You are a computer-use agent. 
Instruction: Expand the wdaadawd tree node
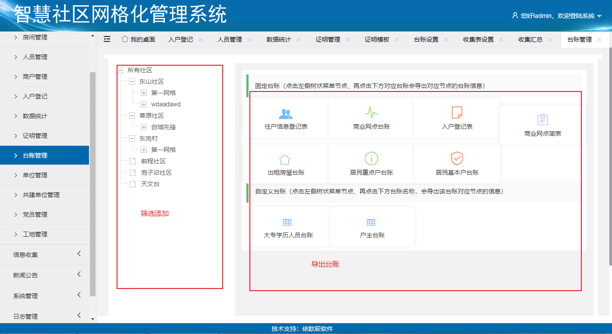click(144, 104)
